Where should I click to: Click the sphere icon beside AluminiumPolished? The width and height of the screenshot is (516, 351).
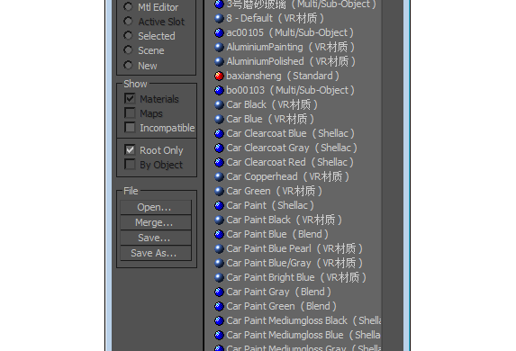coord(219,61)
